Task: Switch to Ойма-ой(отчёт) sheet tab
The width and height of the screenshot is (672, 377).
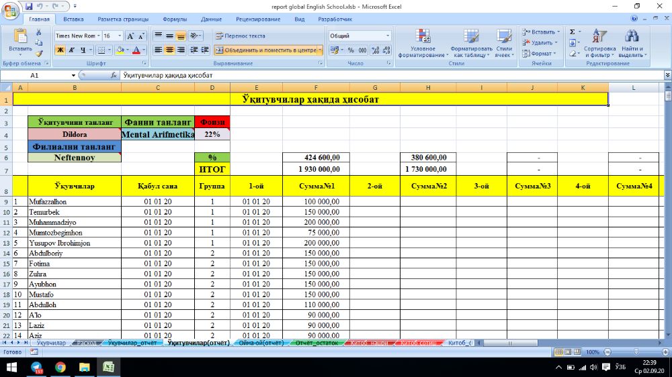Action: coord(261,343)
